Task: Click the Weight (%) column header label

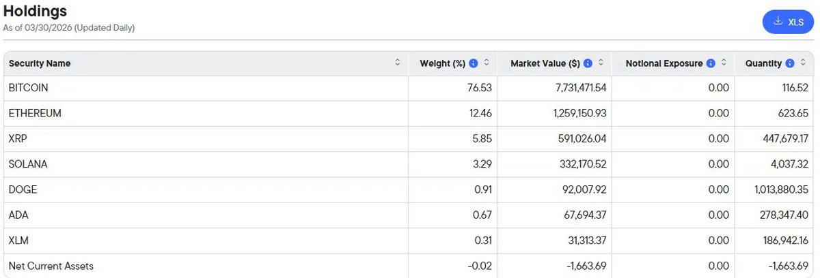Action: pos(442,63)
